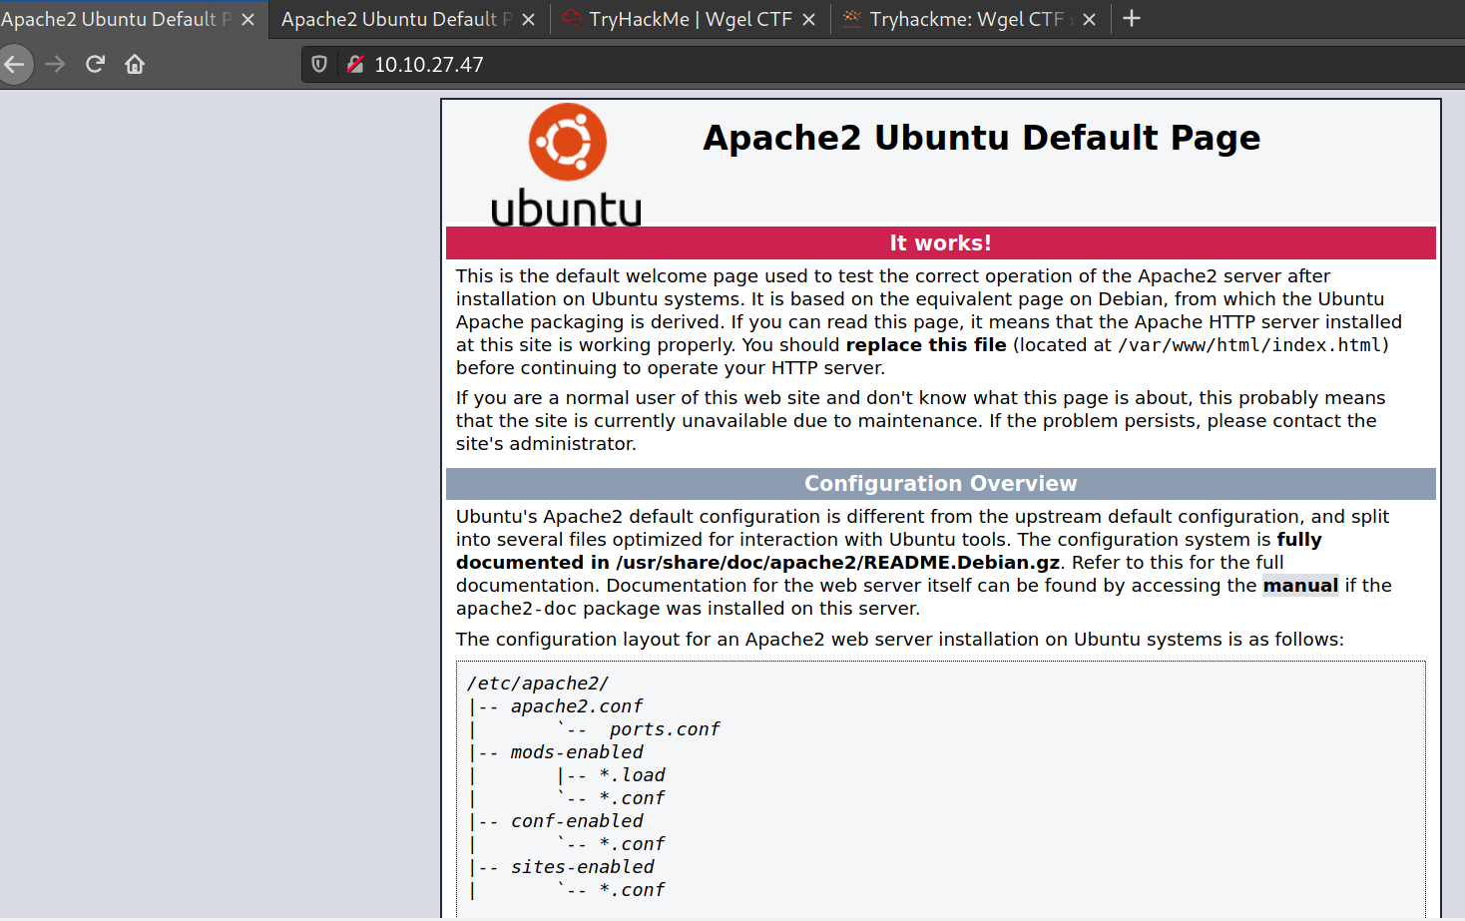
Task: Switch to the TryHackMe | Wgel CTF tab
Action: tap(689, 20)
